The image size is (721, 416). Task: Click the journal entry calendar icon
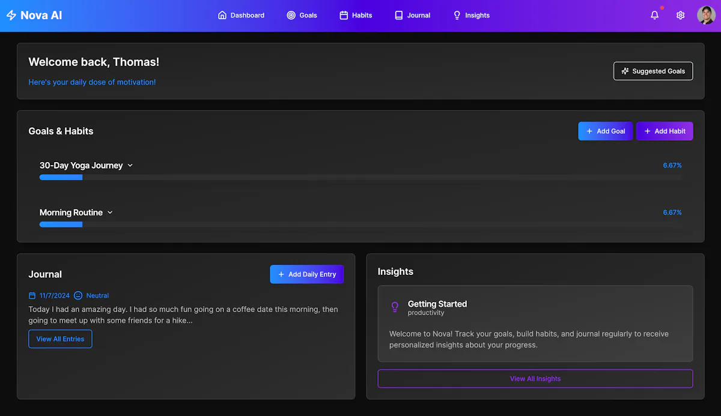click(x=32, y=296)
